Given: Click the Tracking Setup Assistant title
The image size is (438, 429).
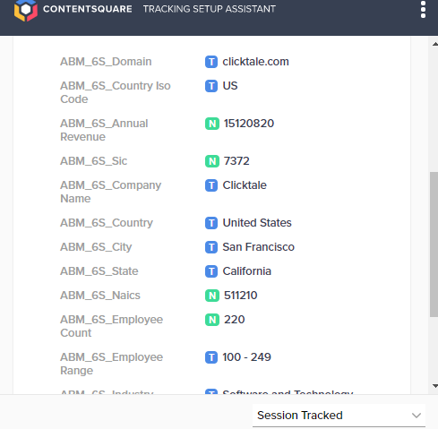Looking at the screenshot, I should [x=210, y=9].
